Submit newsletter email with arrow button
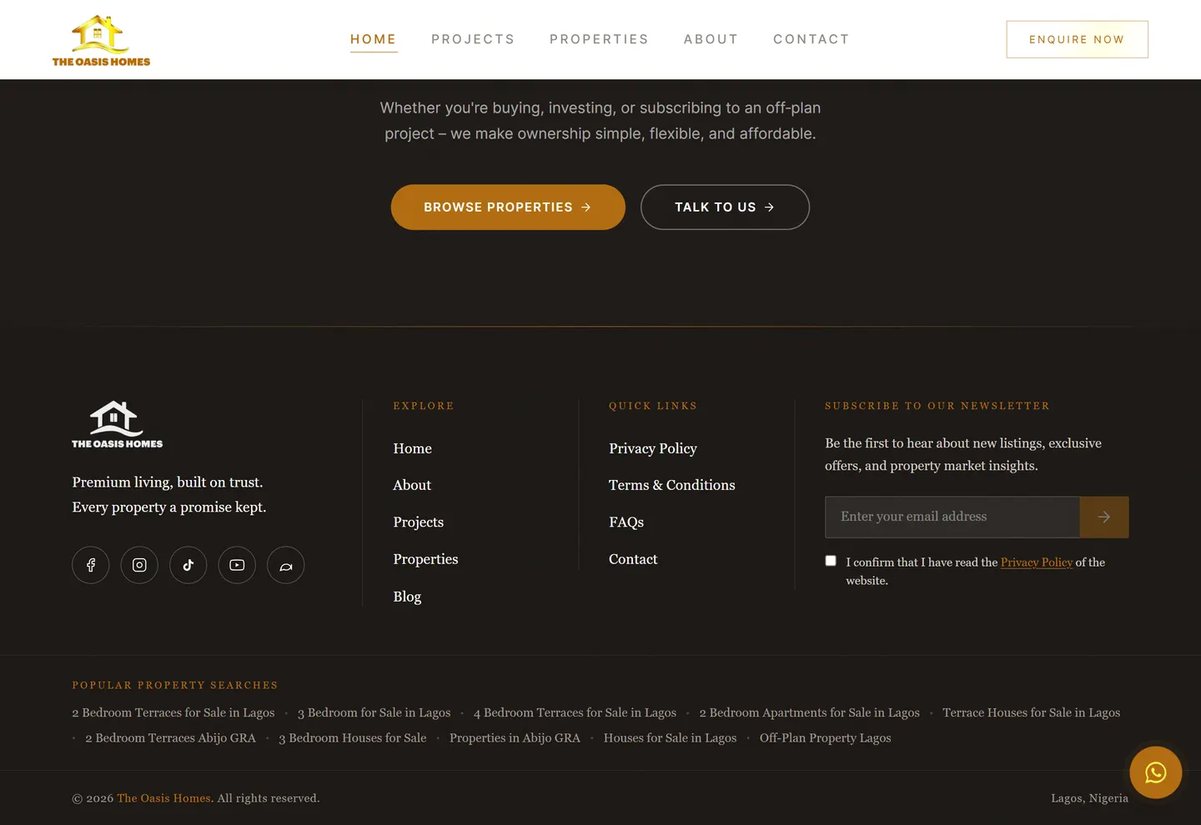Screen dimensions: 1201x825 (1104, 517)
